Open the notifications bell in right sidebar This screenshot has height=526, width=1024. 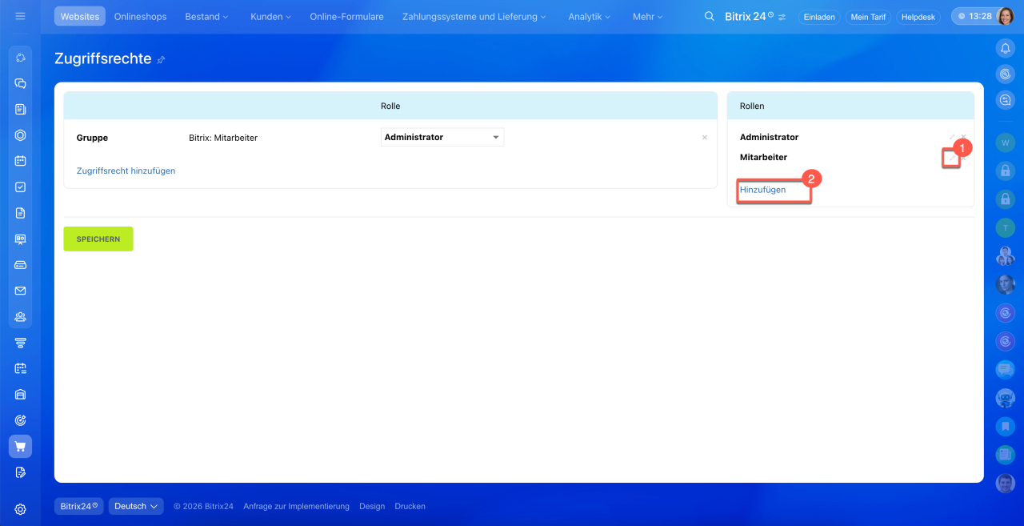click(x=1005, y=48)
